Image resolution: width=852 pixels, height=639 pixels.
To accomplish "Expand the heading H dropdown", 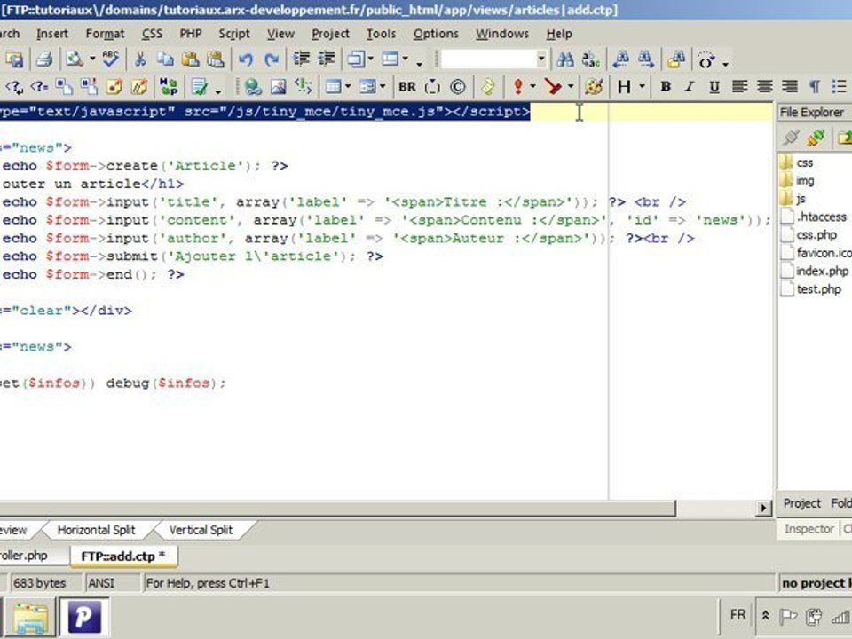I will 642,86.
